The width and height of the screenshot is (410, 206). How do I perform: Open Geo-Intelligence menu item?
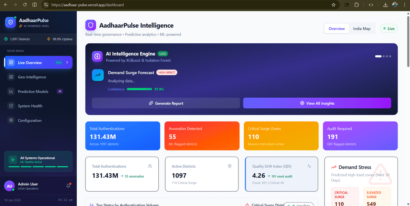click(38, 77)
